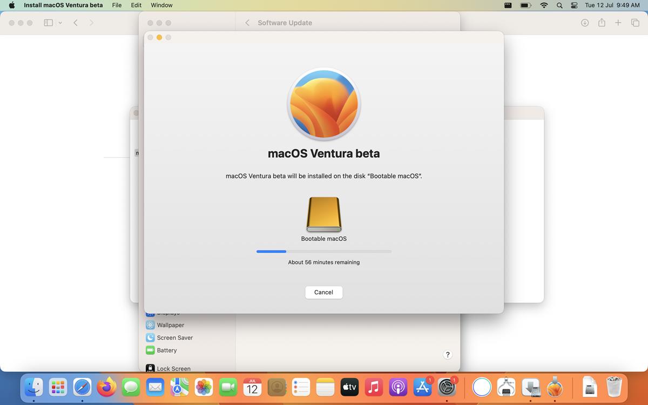Open Podcasts from the Dock
The height and width of the screenshot is (405, 648).
[x=398, y=387]
